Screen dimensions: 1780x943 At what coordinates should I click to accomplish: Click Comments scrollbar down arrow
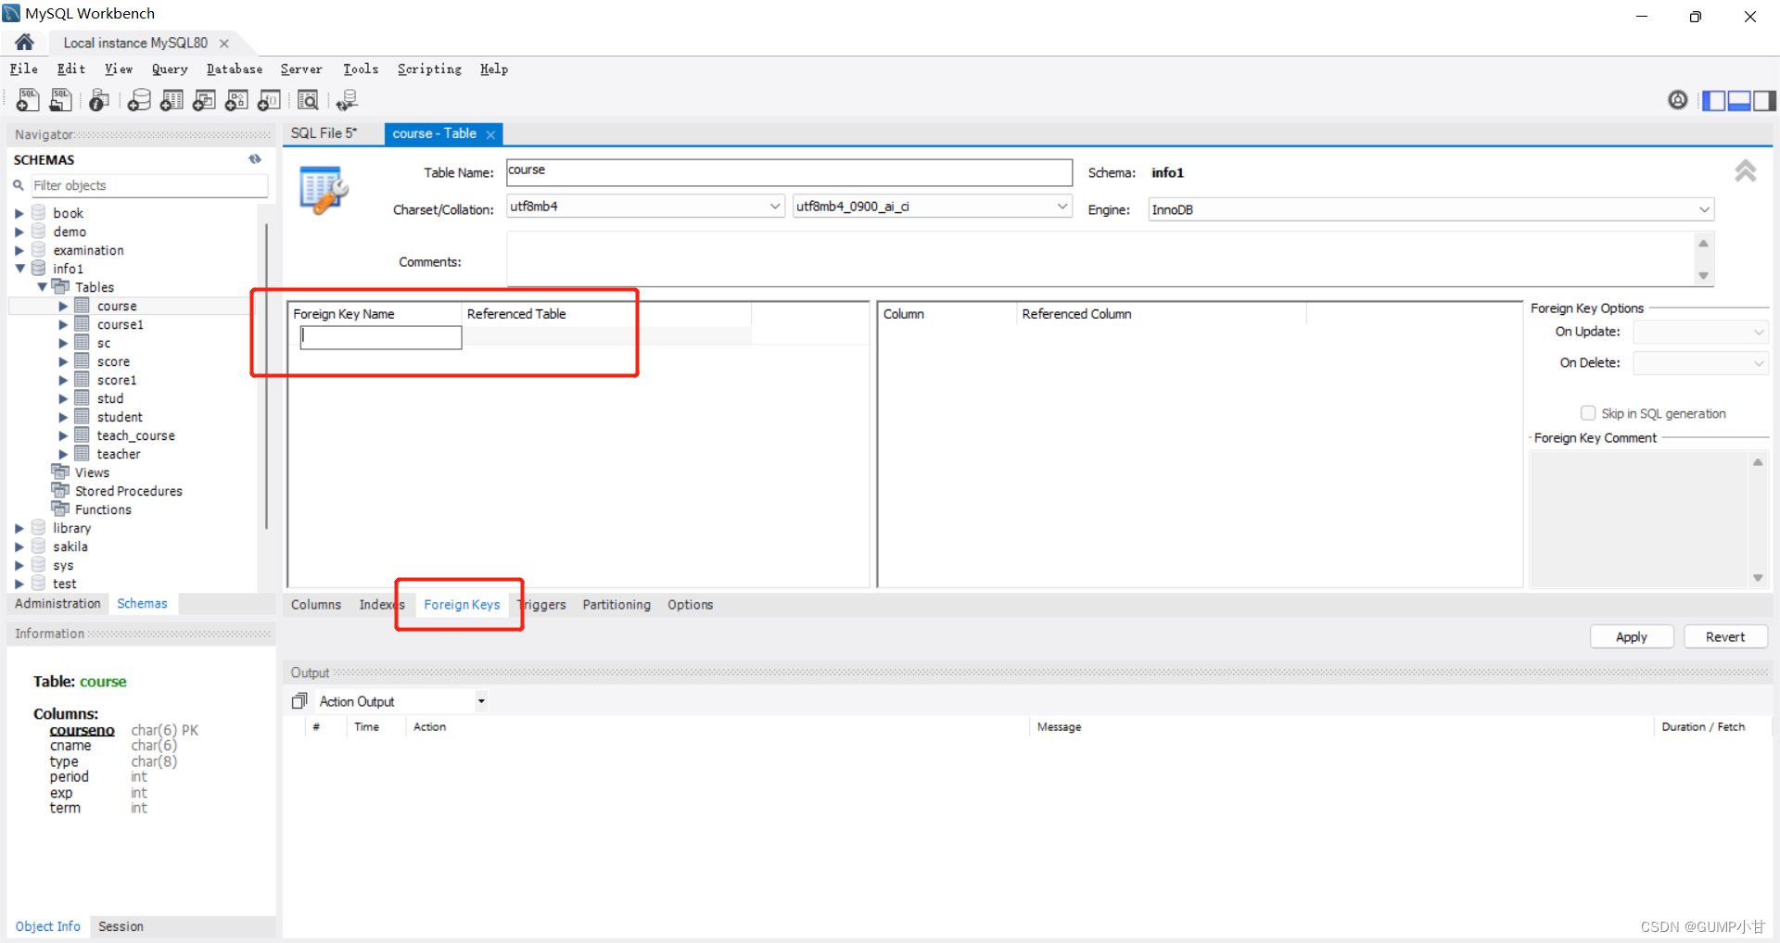pos(1703,276)
